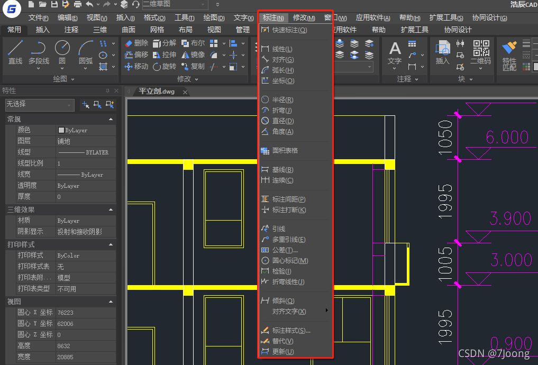Choose 半径(R) radius dimension
The height and width of the screenshot is (365, 538).
[296, 100]
